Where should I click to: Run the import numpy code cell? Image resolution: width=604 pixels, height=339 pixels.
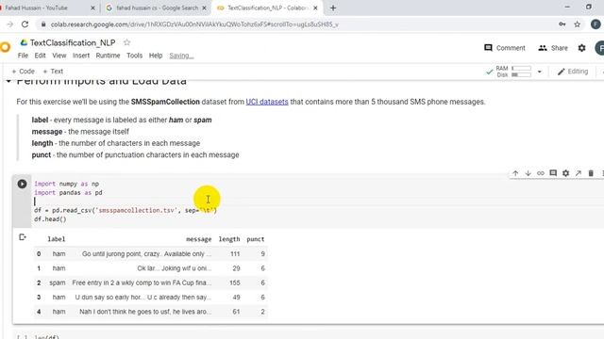pyautogui.click(x=22, y=184)
